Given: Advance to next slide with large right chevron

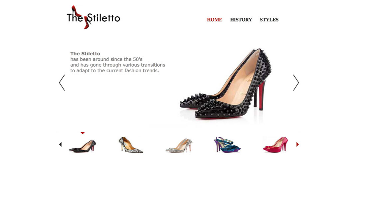Looking at the screenshot, I should click(x=296, y=83).
